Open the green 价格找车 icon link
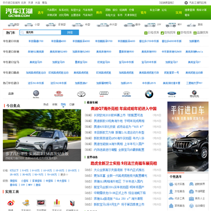This screenshot has height=211, width=211. 146,33
